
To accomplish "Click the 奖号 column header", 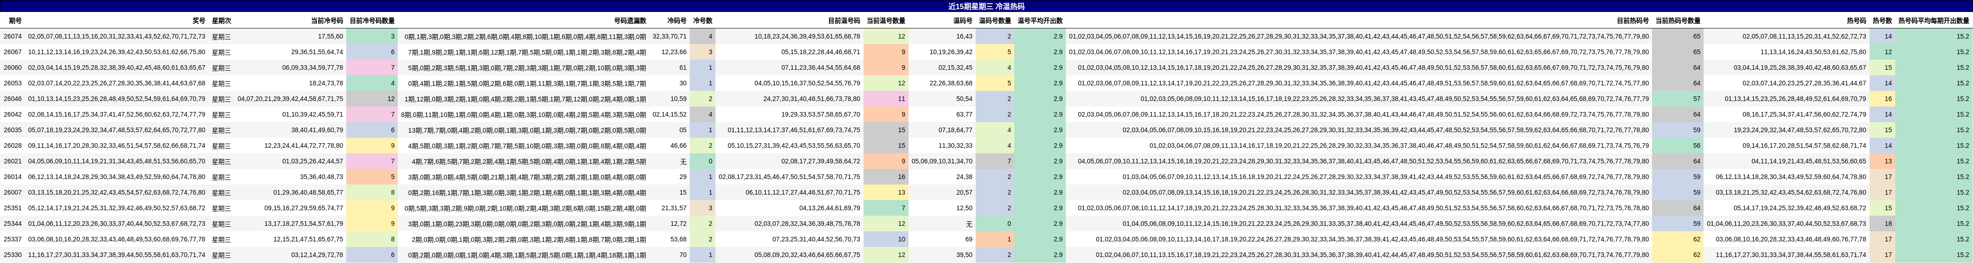I will (x=198, y=22).
